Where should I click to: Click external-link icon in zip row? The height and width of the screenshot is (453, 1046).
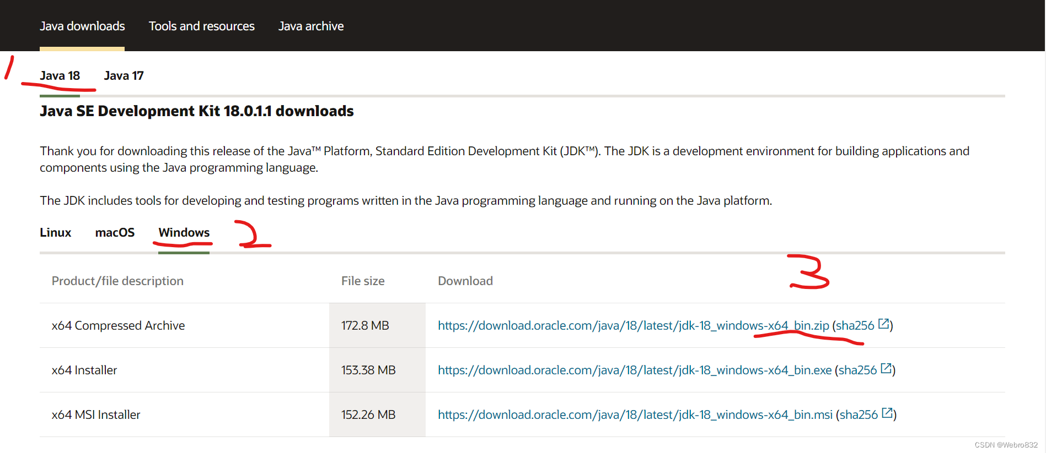pyautogui.click(x=883, y=324)
